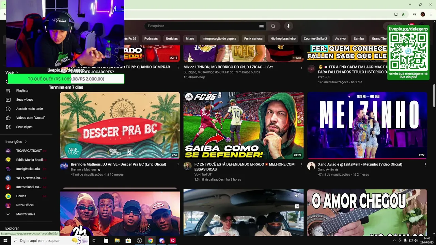Open options menu for Mix de L7NNON
The image size is (436, 245).
pyautogui.click(x=301, y=67)
